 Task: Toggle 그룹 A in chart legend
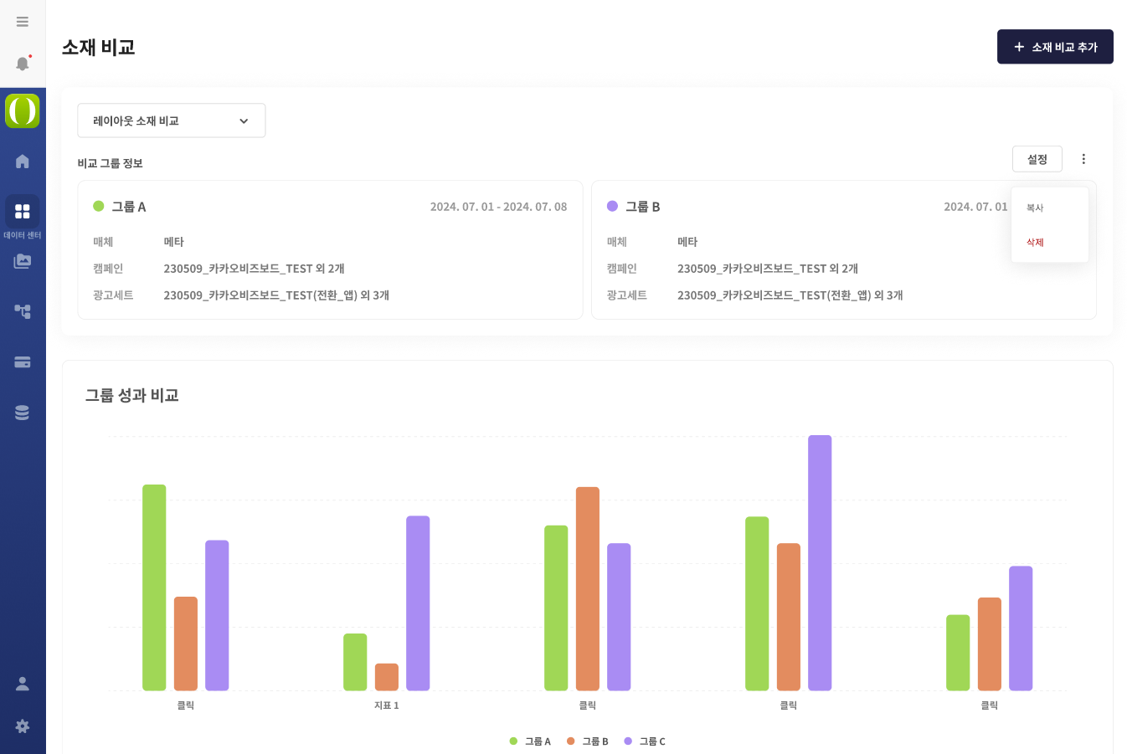[530, 741]
